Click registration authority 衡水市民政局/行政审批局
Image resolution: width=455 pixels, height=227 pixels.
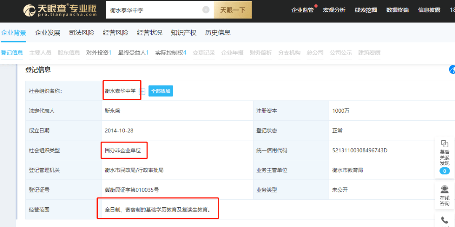134,170
